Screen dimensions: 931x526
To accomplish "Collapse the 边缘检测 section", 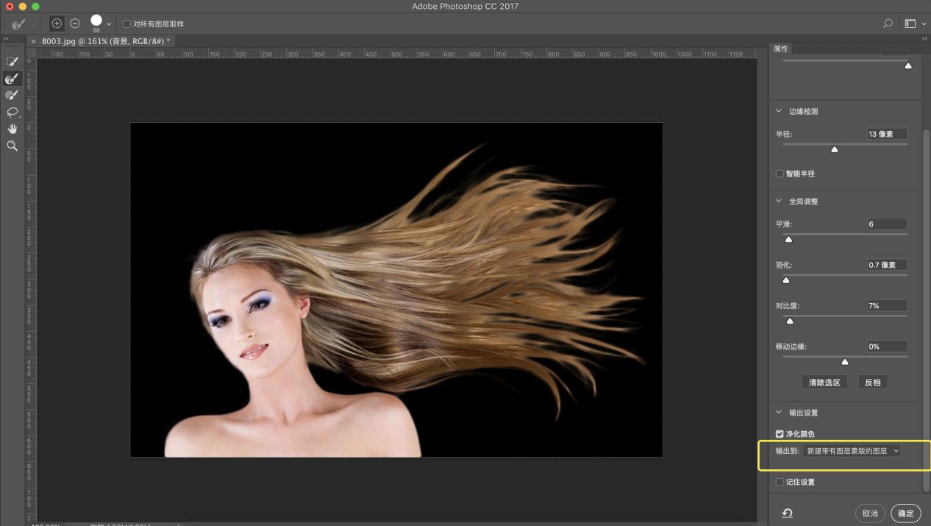I will coord(779,112).
